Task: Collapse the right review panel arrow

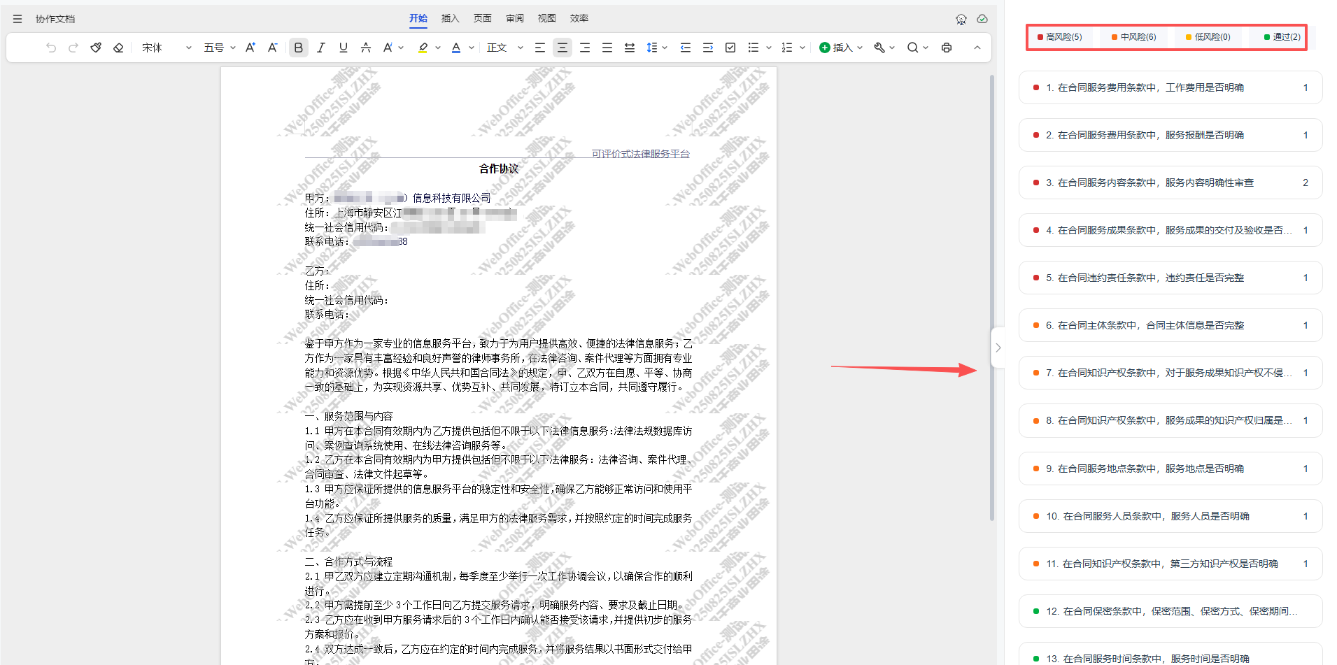Action: pyautogui.click(x=998, y=348)
